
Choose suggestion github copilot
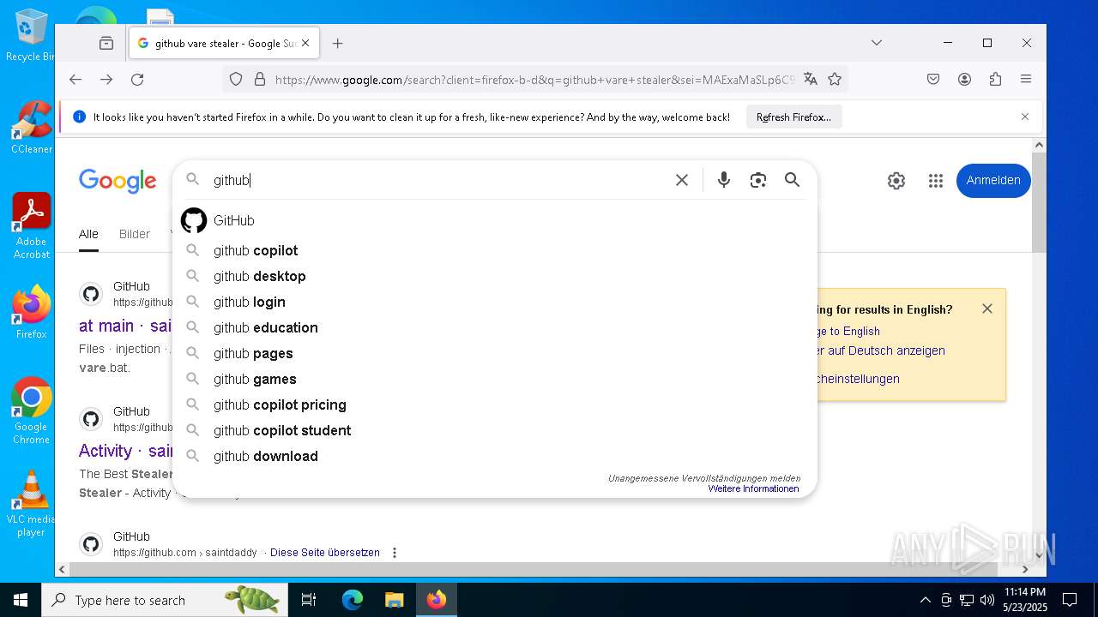(495, 250)
